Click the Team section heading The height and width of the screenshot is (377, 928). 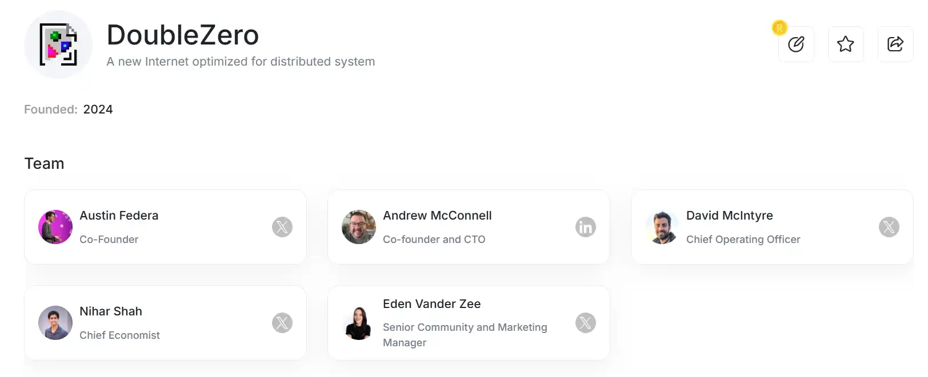(x=44, y=164)
